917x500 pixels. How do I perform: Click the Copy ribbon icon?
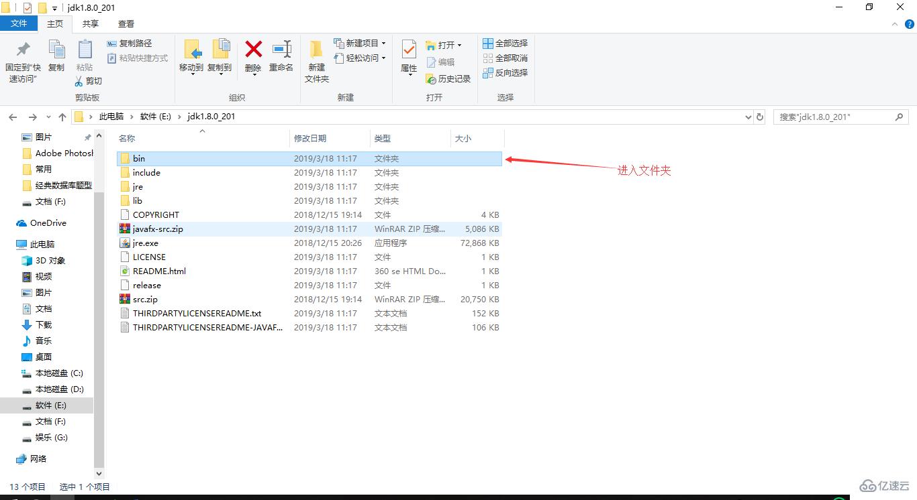pyautogui.click(x=56, y=50)
